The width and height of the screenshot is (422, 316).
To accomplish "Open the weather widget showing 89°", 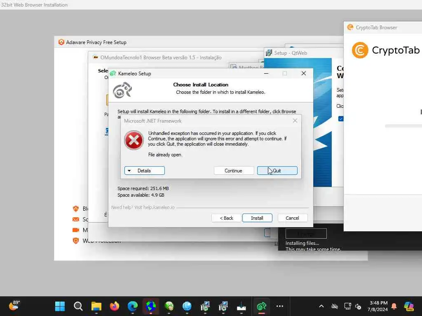I will pyautogui.click(x=14, y=306).
